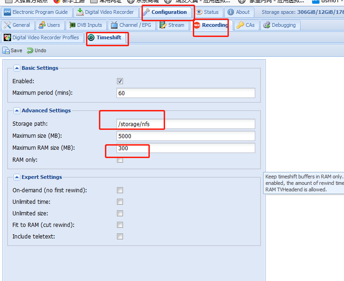Open the DVB Inputs tab
The width and height of the screenshot is (344, 281).
click(x=86, y=25)
